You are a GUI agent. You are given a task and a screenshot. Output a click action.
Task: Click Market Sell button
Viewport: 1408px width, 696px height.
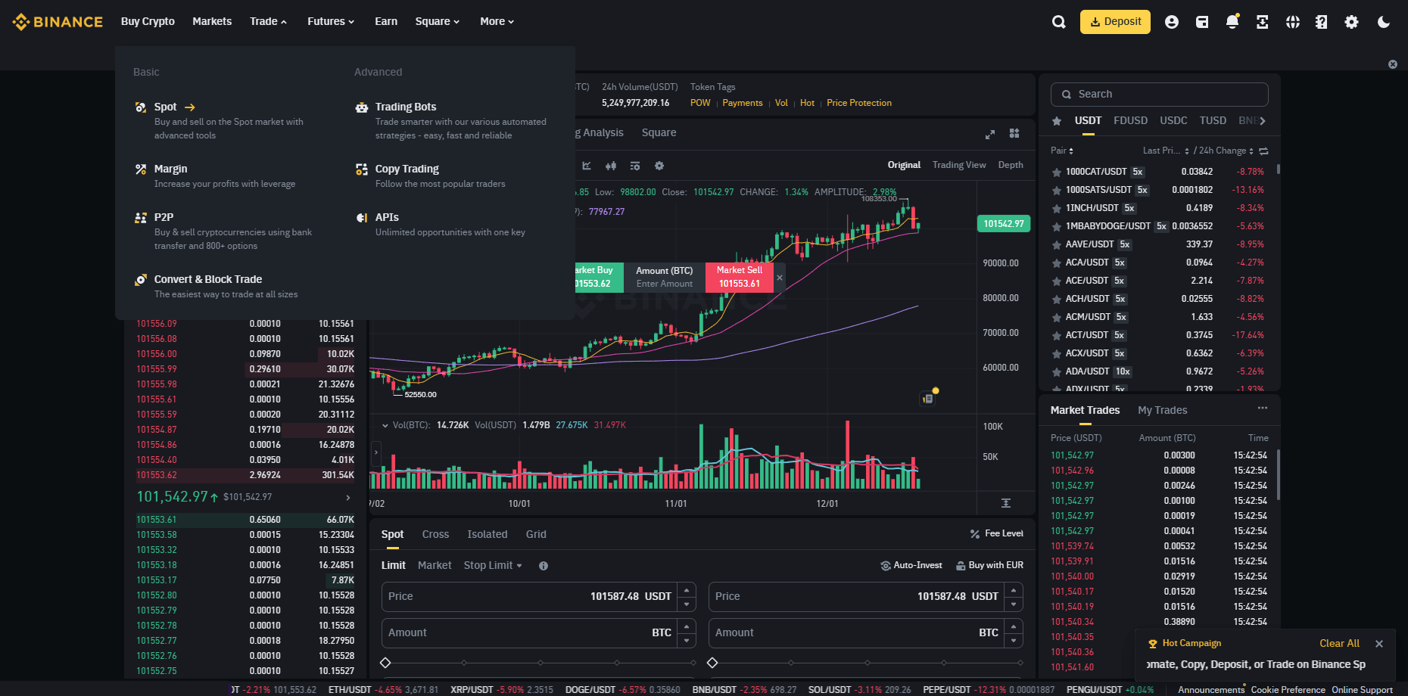pyautogui.click(x=740, y=277)
